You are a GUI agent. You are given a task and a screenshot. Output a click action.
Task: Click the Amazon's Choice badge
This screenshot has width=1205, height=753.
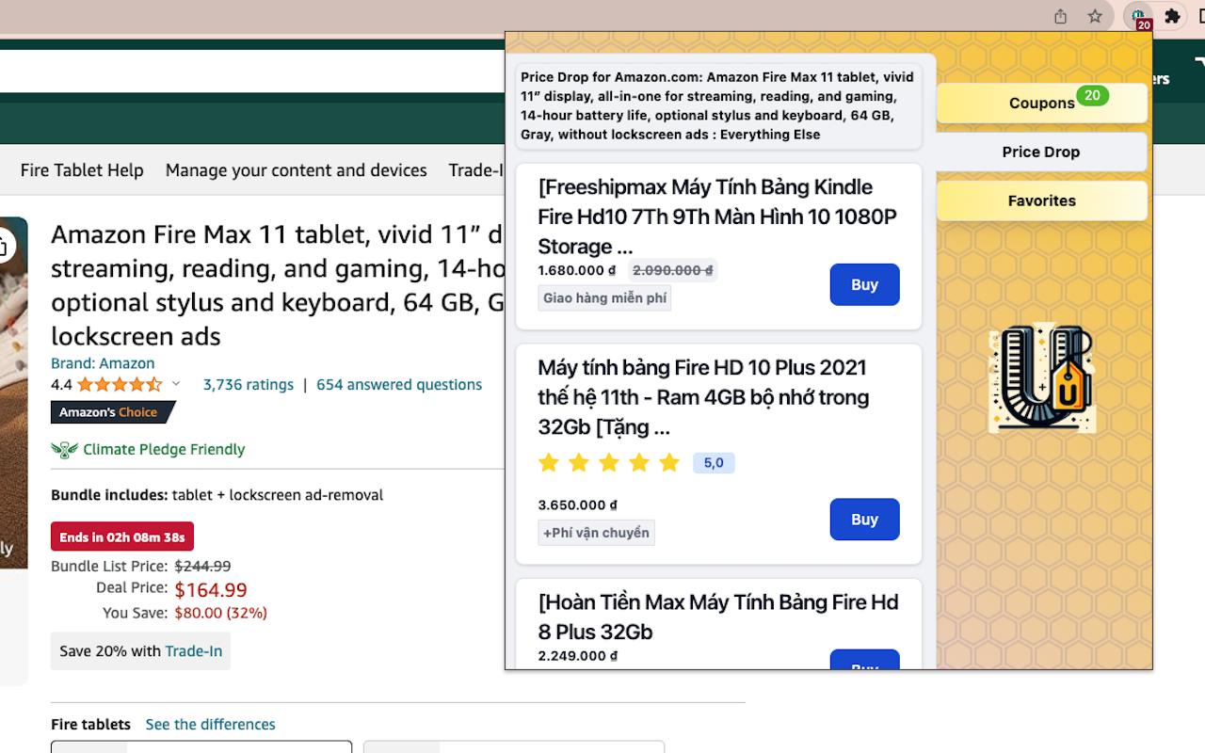(112, 412)
